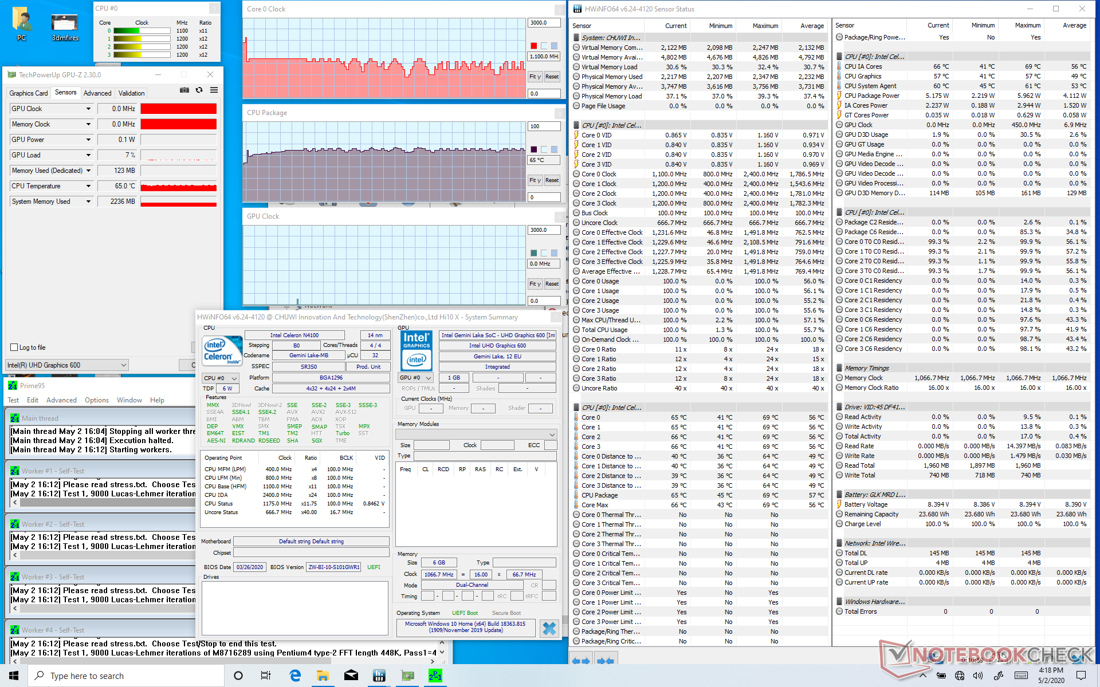The height and width of the screenshot is (687, 1100).
Task: Click Reset button on CPU Package graph
Action: point(552,180)
